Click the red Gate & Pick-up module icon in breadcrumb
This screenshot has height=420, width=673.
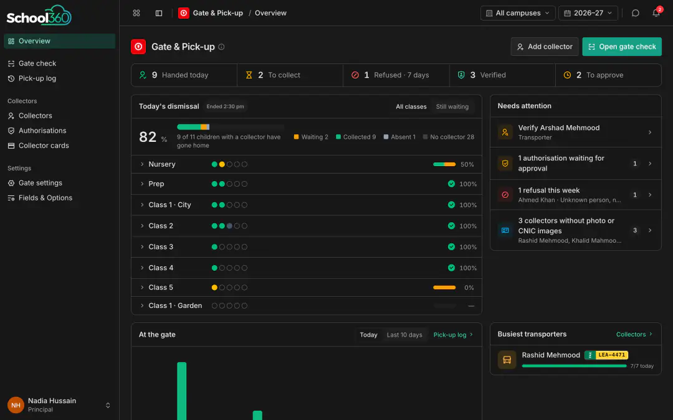184,13
